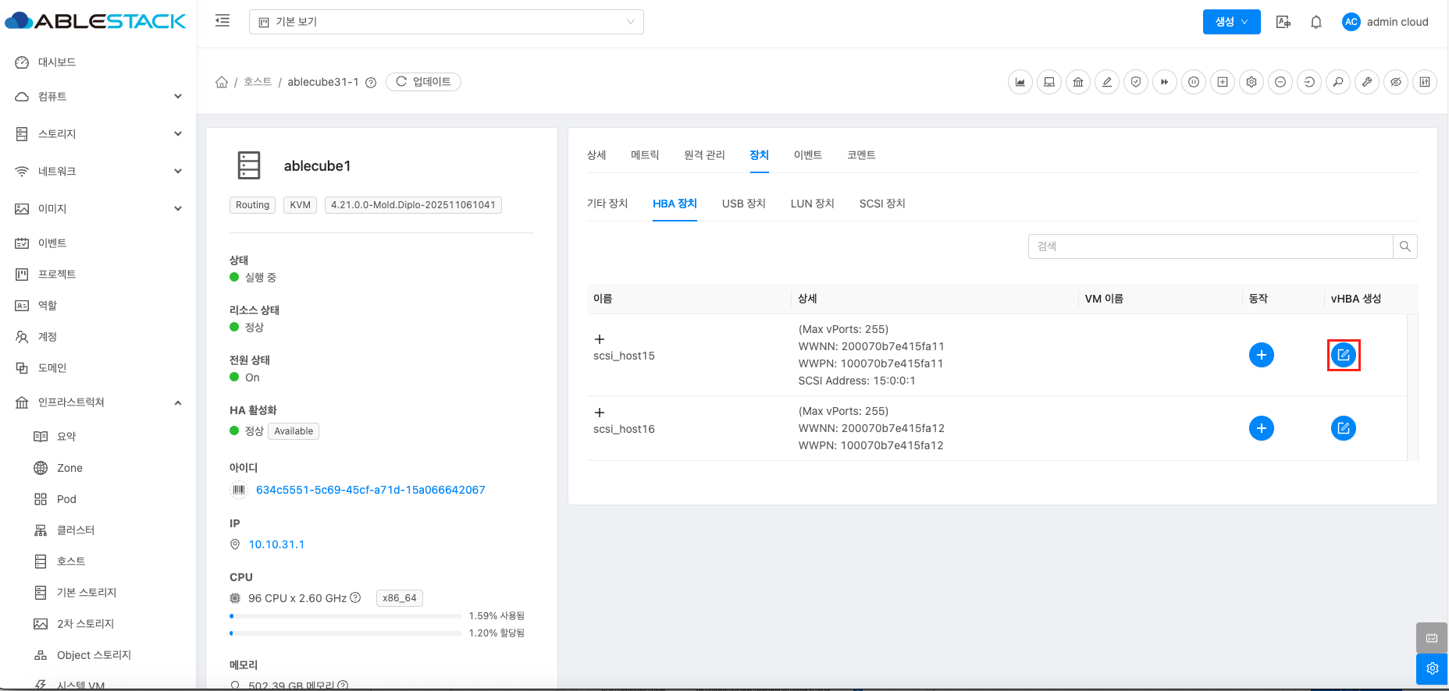Click blue plus action button for scsi_host15

[x=1261, y=355]
